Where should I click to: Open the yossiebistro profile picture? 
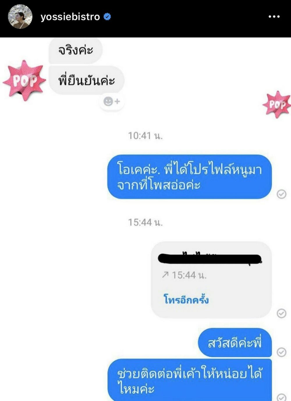20,17
